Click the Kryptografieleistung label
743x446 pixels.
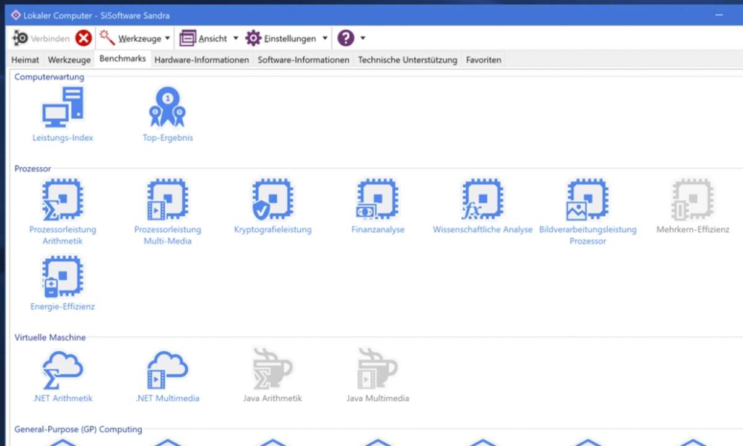(x=272, y=230)
